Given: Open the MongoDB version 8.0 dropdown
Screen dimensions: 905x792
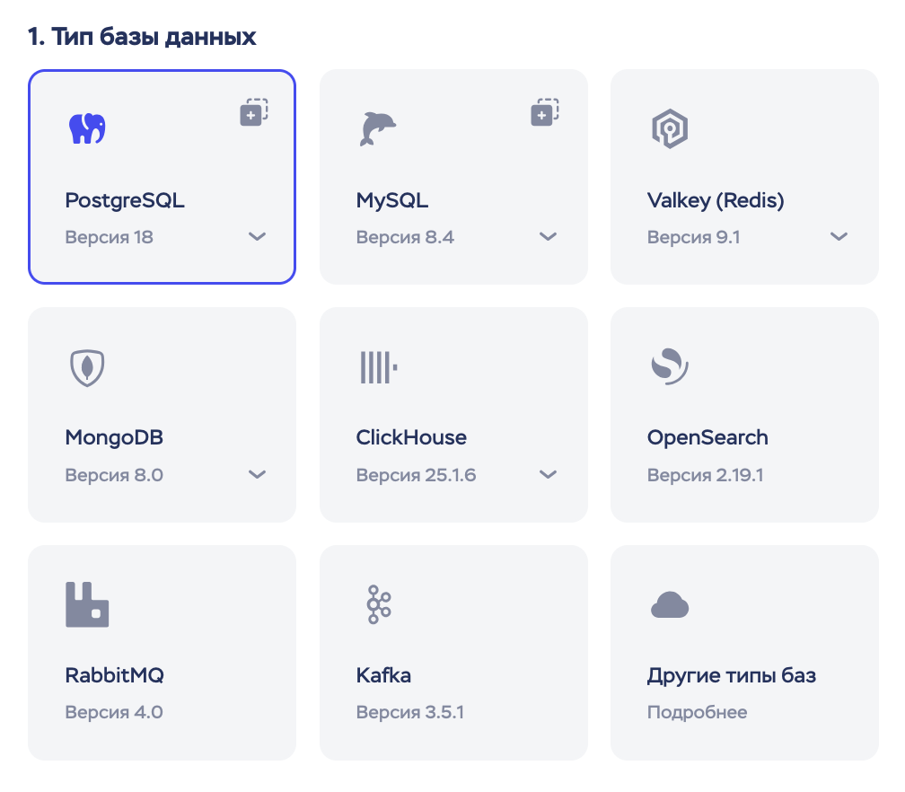Looking at the screenshot, I should tap(257, 474).
